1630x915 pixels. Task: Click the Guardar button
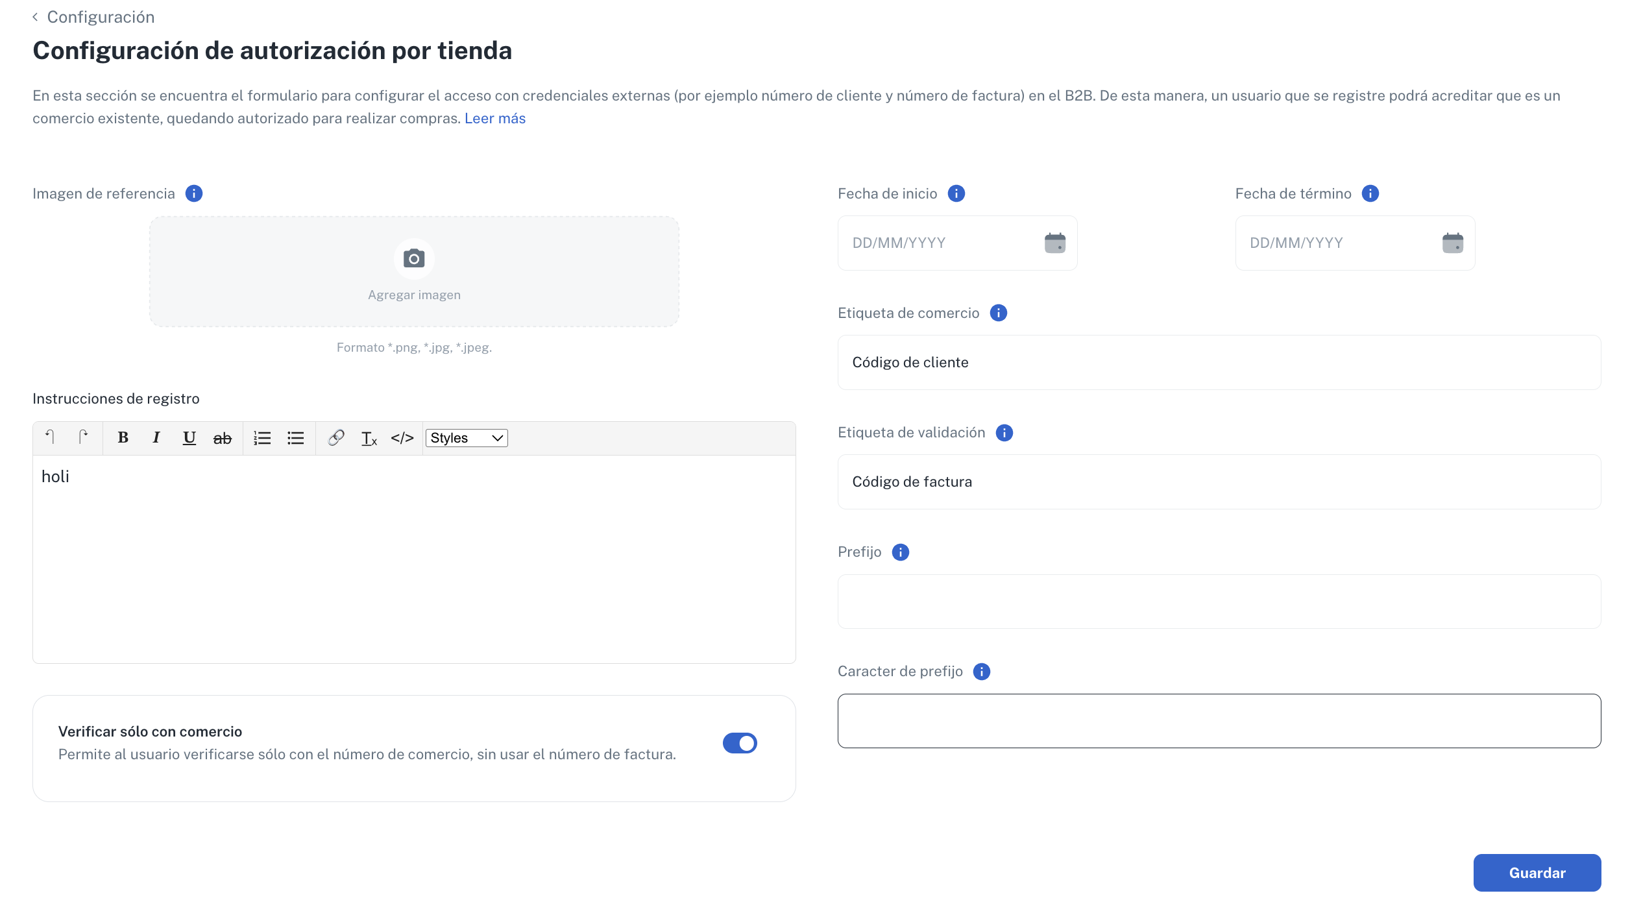(1537, 873)
